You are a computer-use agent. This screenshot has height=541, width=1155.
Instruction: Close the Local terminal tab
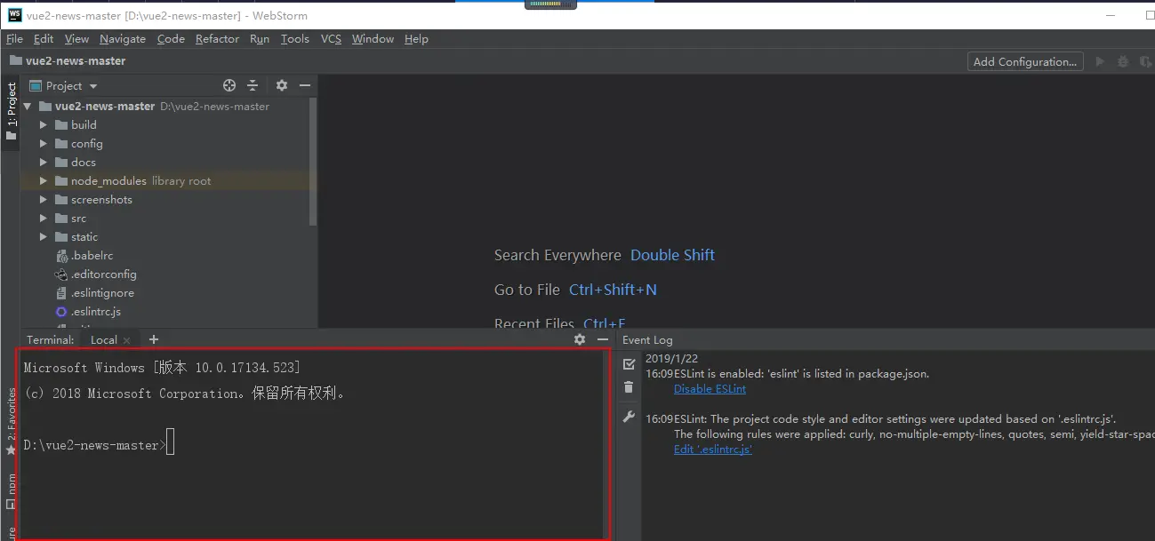pyautogui.click(x=127, y=340)
